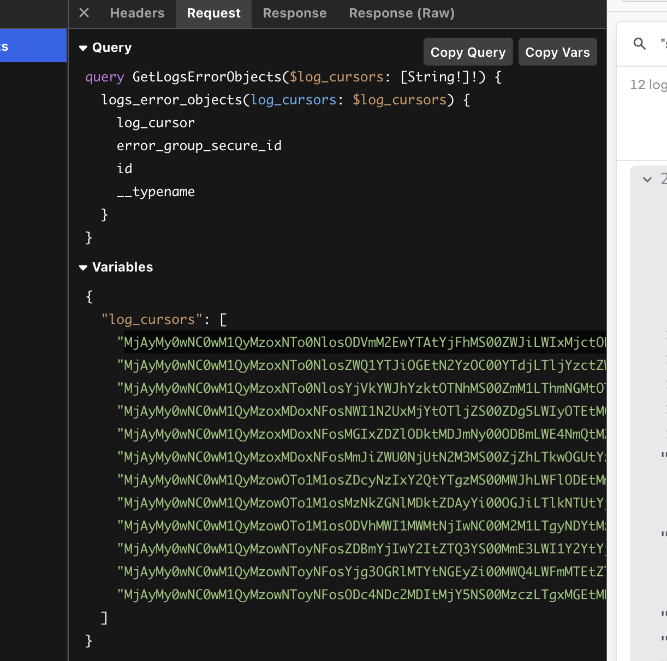The height and width of the screenshot is (661, 667).
Task: Click the __typename field in query
Action: pos(156,192)
